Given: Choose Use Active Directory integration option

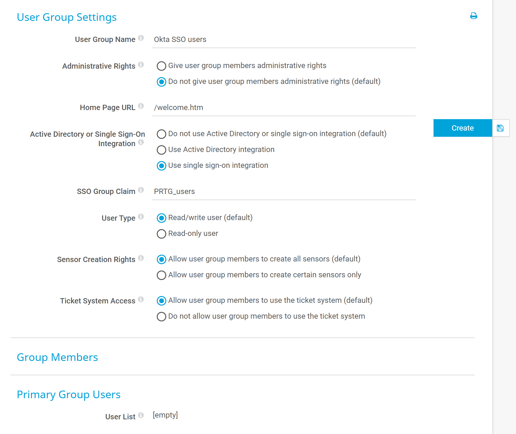Looking at the screenshot, I should 161,150.
